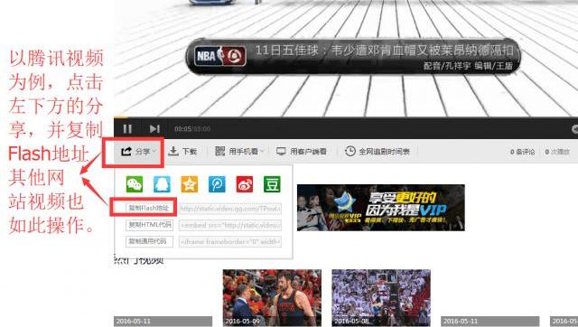
Task: Click the 复制通用代码 button
Action: coord(149,241)
